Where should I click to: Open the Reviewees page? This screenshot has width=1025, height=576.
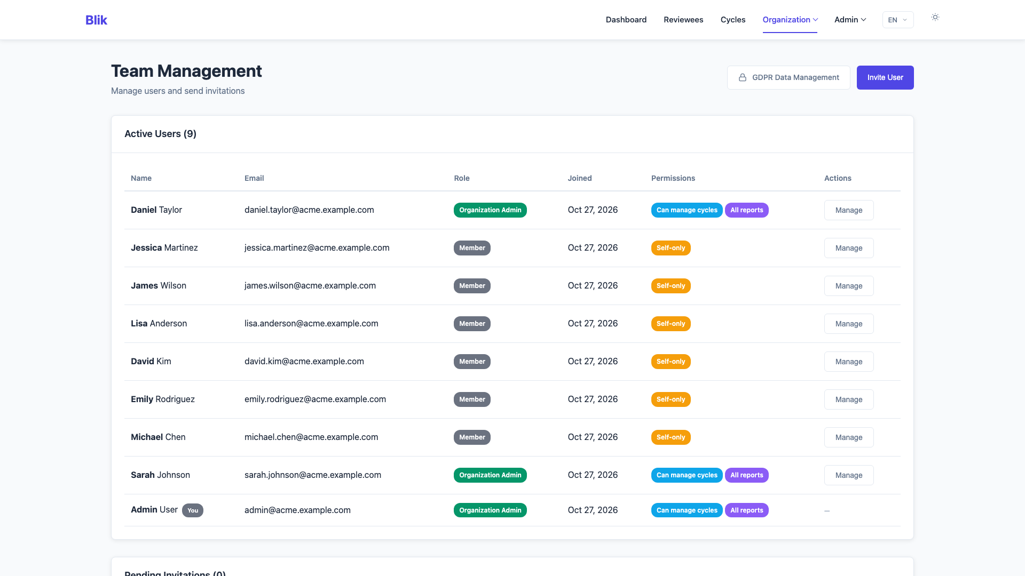(x=683, y=20)
